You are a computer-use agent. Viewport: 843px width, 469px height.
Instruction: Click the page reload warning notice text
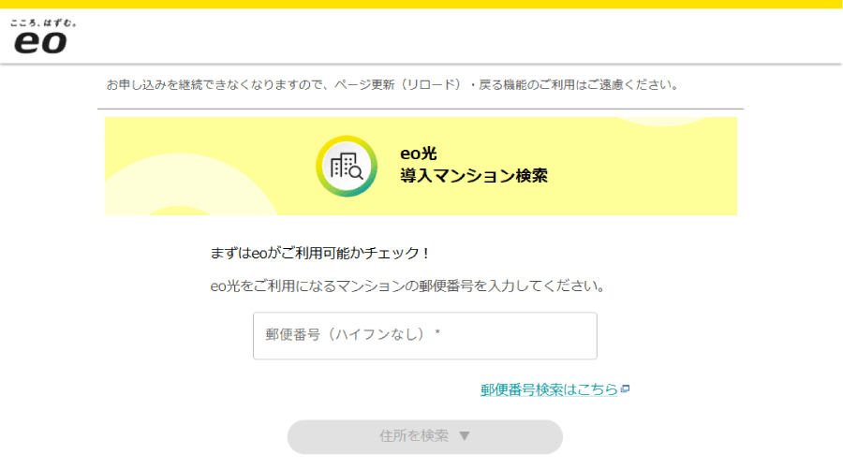[x=392, y=85]
